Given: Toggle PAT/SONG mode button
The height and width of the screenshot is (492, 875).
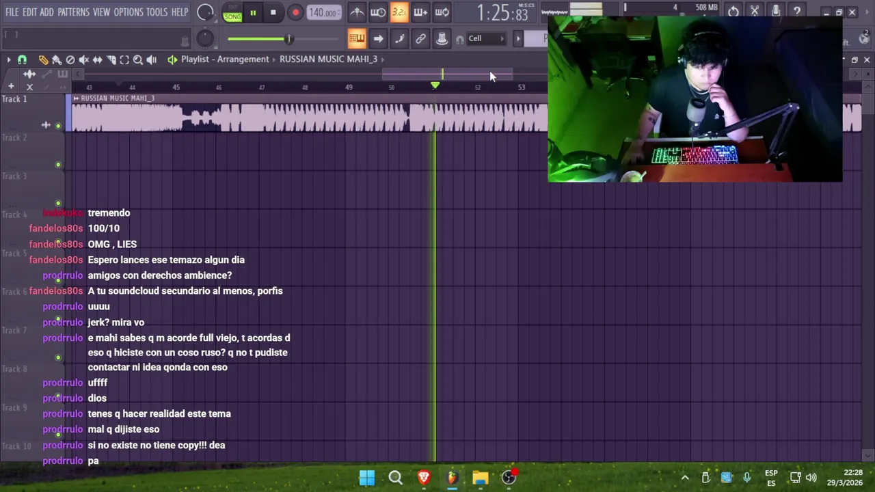Looking at the screenshot, I should coord(232,13).
